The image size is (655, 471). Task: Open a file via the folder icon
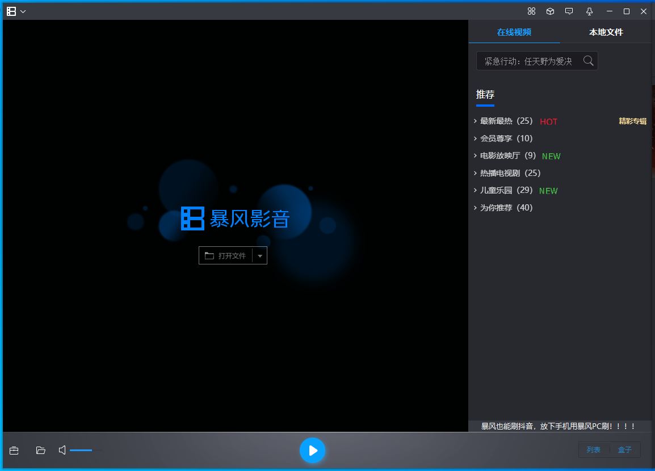[40, 450]
